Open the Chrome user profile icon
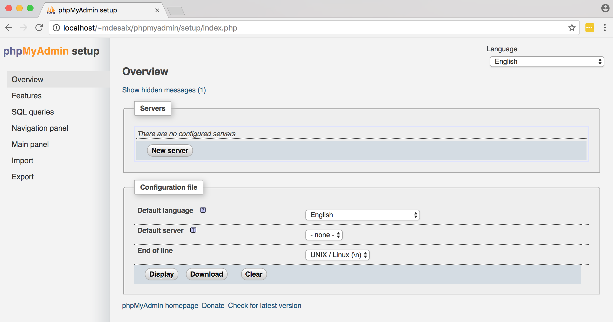The height and width of the screenshot is (322, 613). coord(605,8)
